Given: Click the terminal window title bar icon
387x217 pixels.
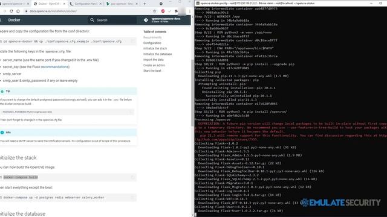Looking at the screenshot, I should click(x=198, y=3).
